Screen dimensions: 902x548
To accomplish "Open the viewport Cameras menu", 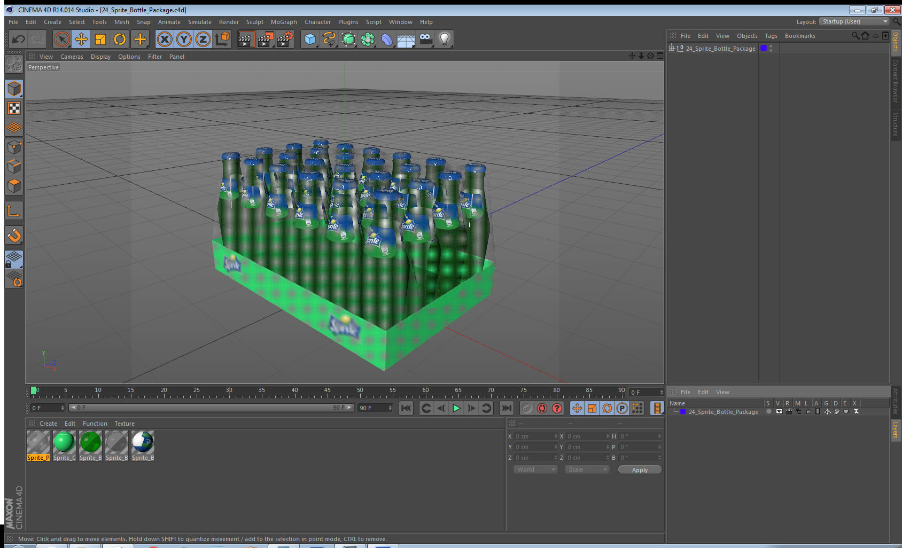I will click(x=72, y=57).
